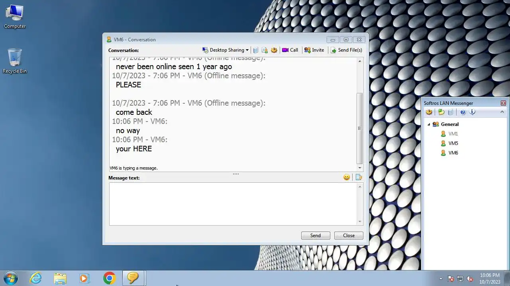This screenshot has width=510, height=286.
Task: Click the 'come back' message text
Action: [134, 112]
